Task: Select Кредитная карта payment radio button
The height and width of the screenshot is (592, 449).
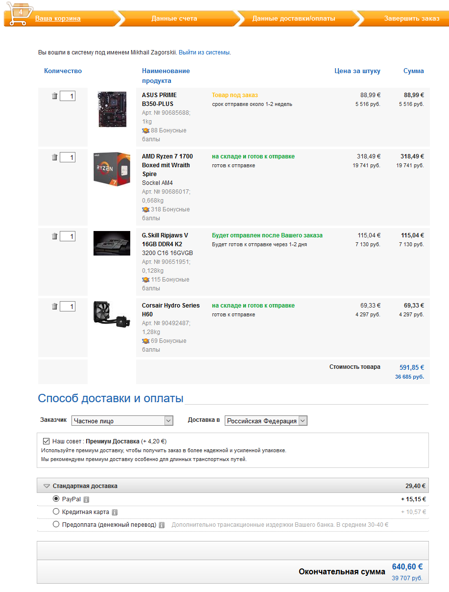Action: [56, 512]
